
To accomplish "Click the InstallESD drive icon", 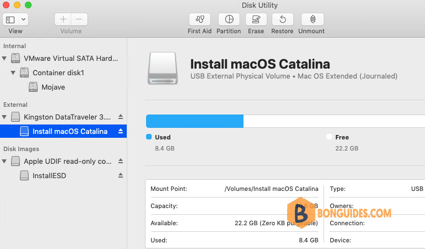I will click(24, 175).
